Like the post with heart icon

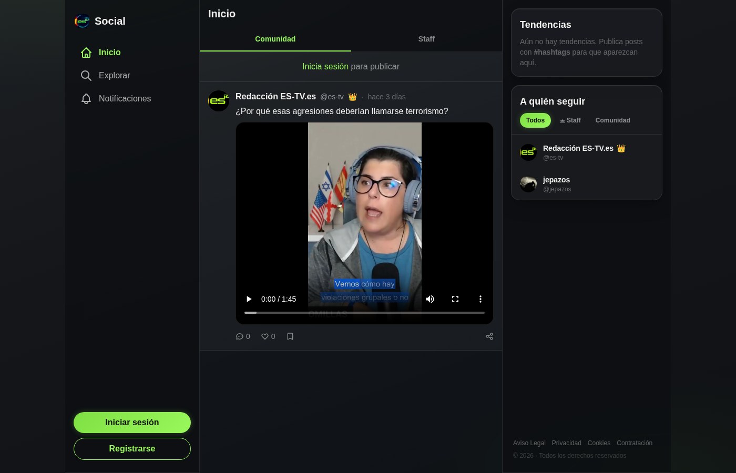268,336
